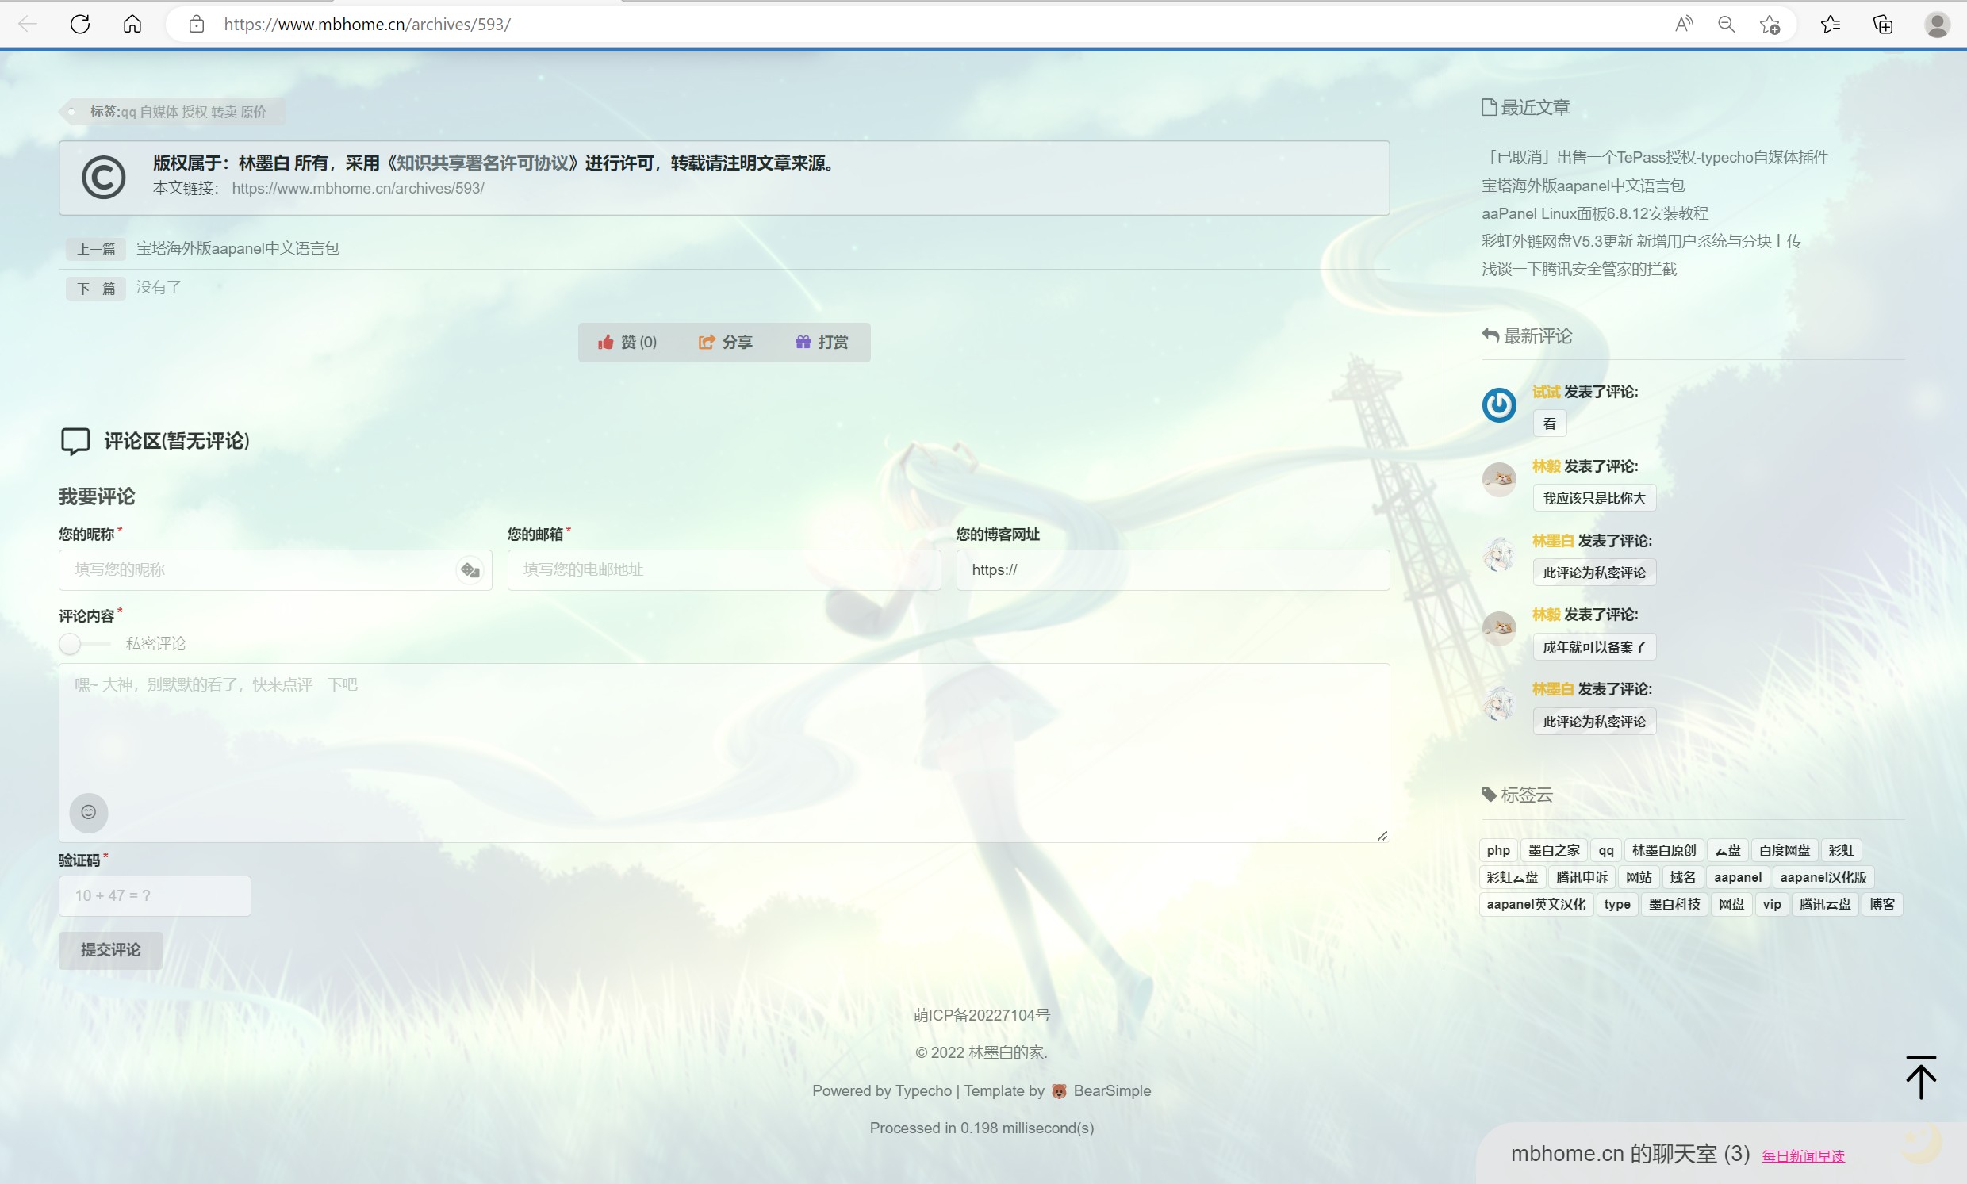Refresh the browser page
This screenshot has width=1967, height=1184.
pos(80,24)
